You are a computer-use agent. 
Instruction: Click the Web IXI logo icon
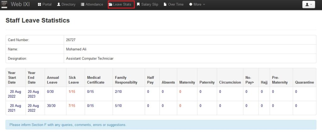click(4, 4)
